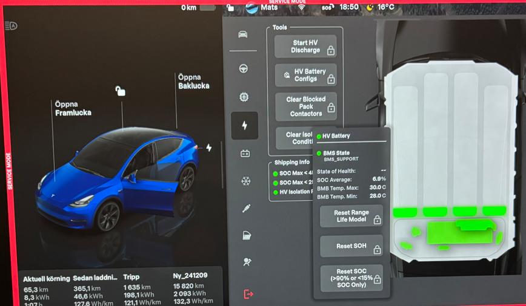
Task: Tap the Mats driver profile name
Action: pos(269,7)
